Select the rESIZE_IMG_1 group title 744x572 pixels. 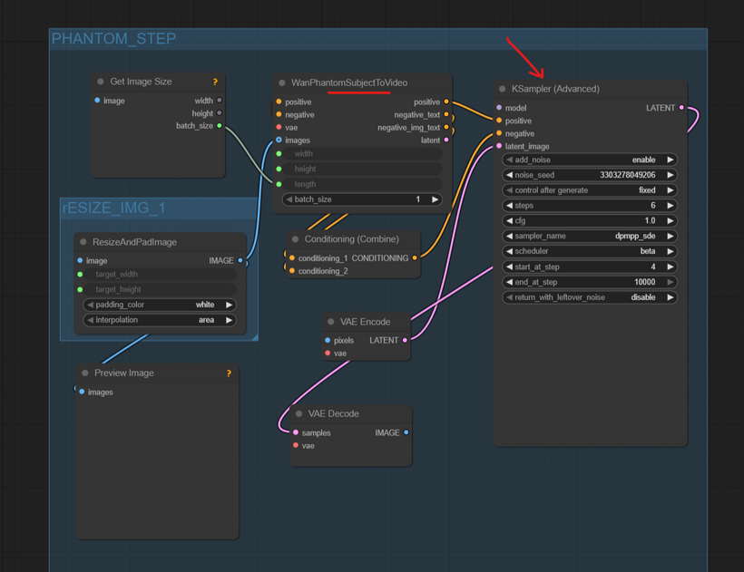pos(113,208)
